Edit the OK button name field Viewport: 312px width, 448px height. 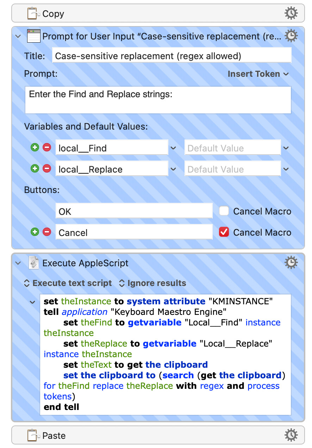coord(134,211)
